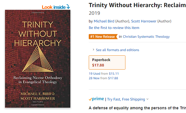The image size is (186, 113).
Task: Expand See all formats and editions
Action: click(117, 50)
